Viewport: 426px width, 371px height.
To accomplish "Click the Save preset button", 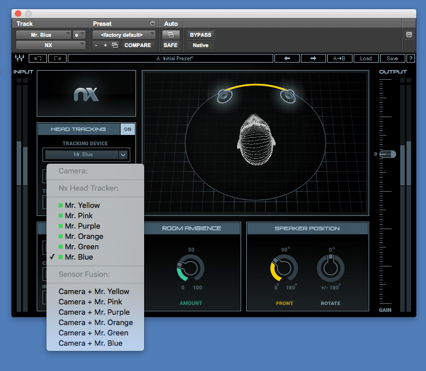I will pos(392,58).
